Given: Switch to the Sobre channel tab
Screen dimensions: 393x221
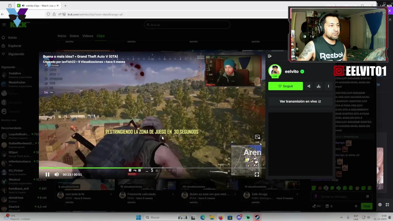Looking at the screenshot, I should pyautogui.click(x=74, y=36).
